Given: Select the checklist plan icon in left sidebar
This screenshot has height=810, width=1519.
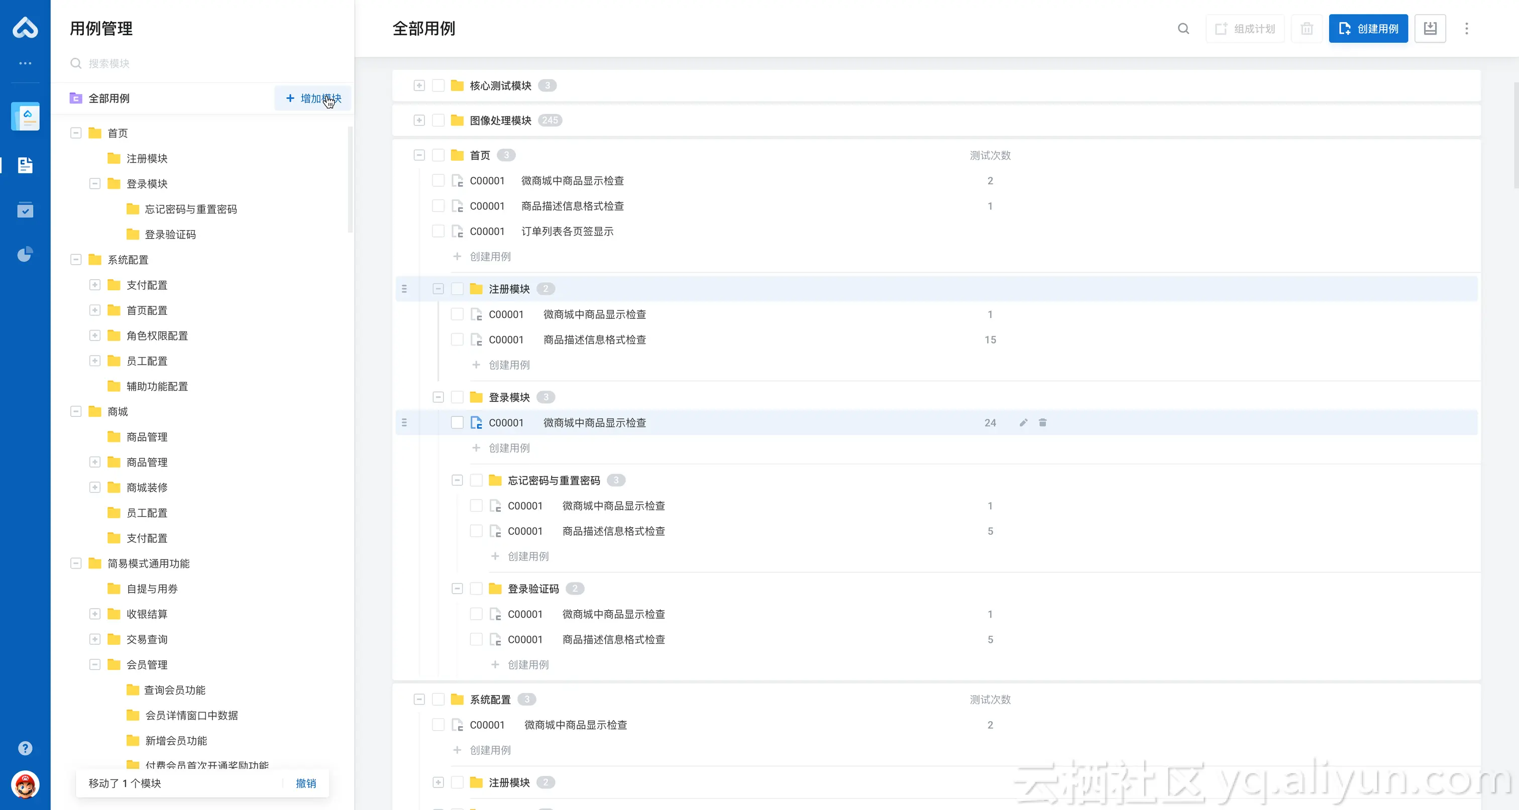Looking at the screenshot, I should click(25, 210).
